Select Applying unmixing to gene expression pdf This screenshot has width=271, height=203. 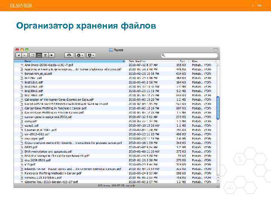pos(73,70)
